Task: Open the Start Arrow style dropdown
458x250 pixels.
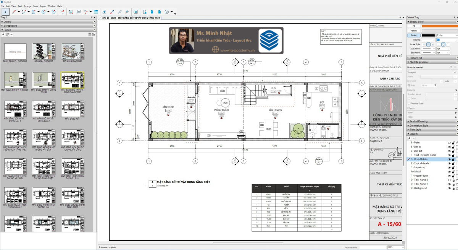Action: (x=428, y=49)
